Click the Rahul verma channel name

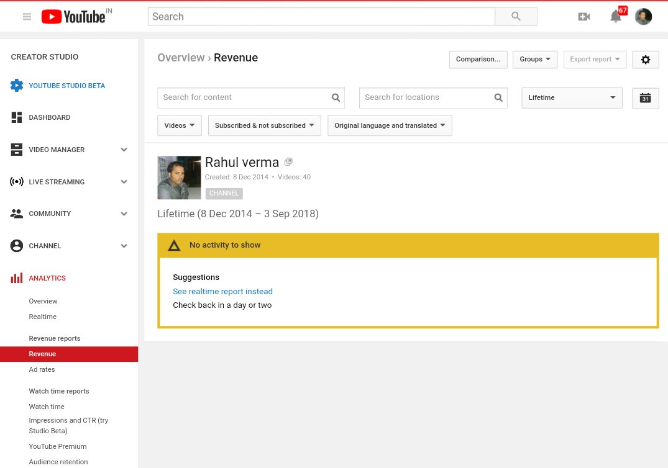(242, 162)
